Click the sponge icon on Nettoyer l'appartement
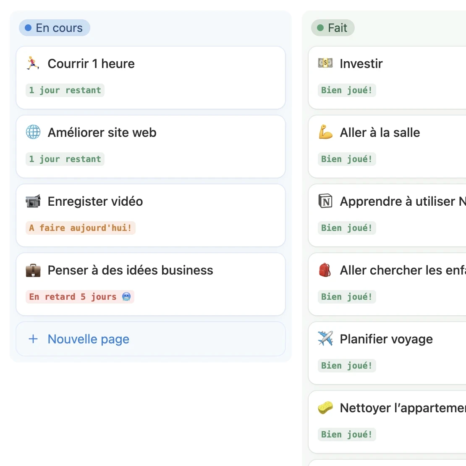This screenshot has width=466, height=466. pos(325,408)
